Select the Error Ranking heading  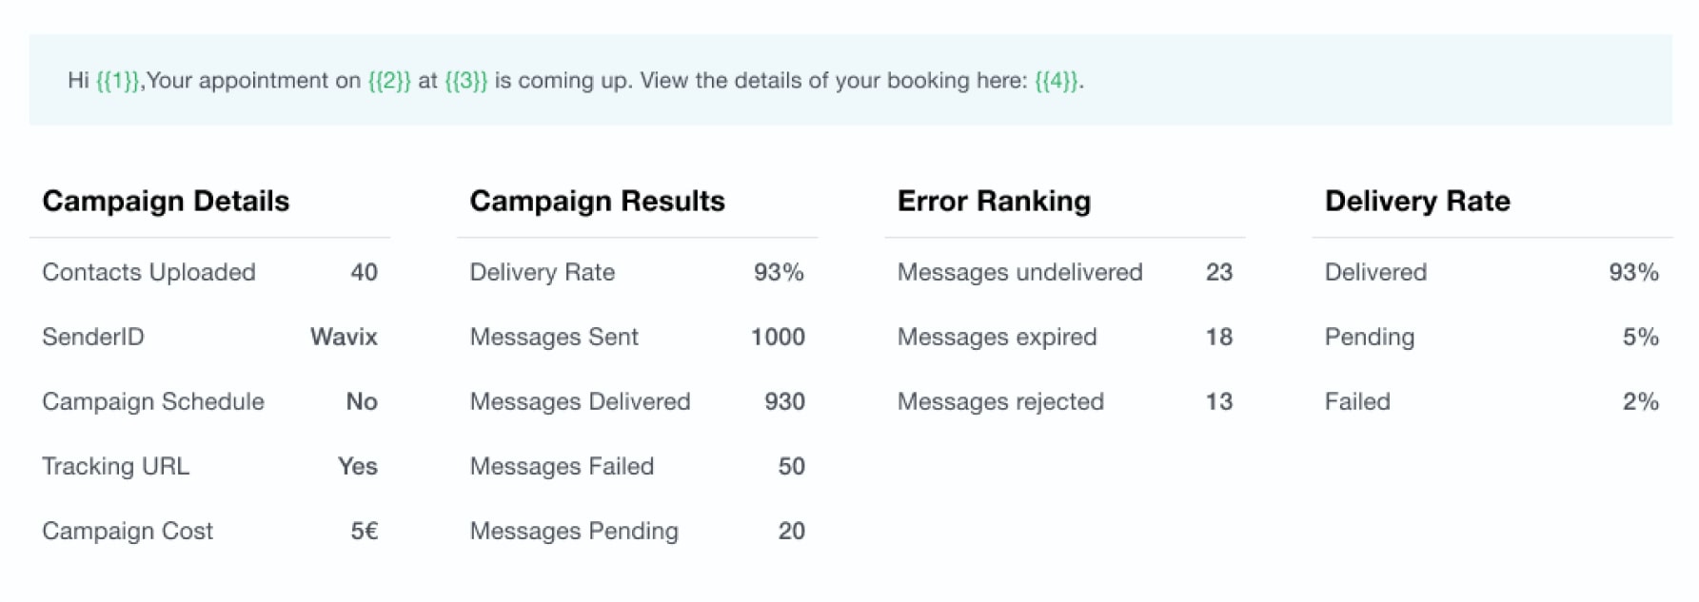994,201
